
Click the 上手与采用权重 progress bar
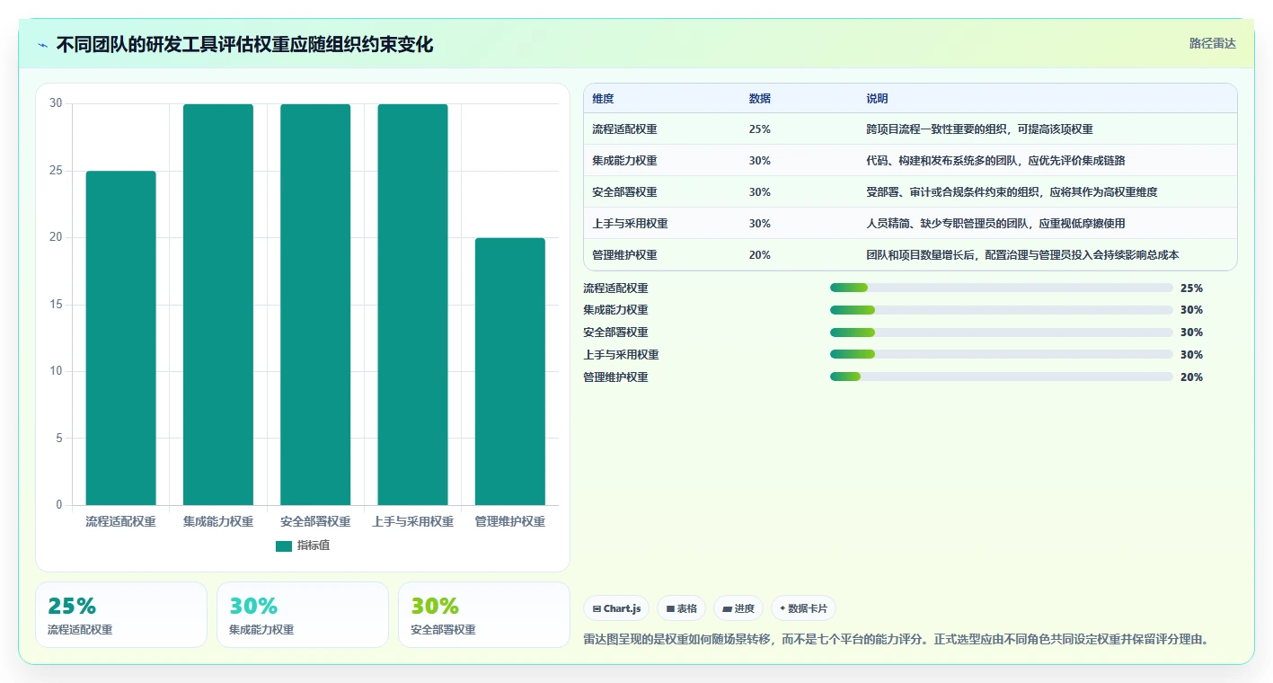pyautogui.click(x=1002, y=355)
